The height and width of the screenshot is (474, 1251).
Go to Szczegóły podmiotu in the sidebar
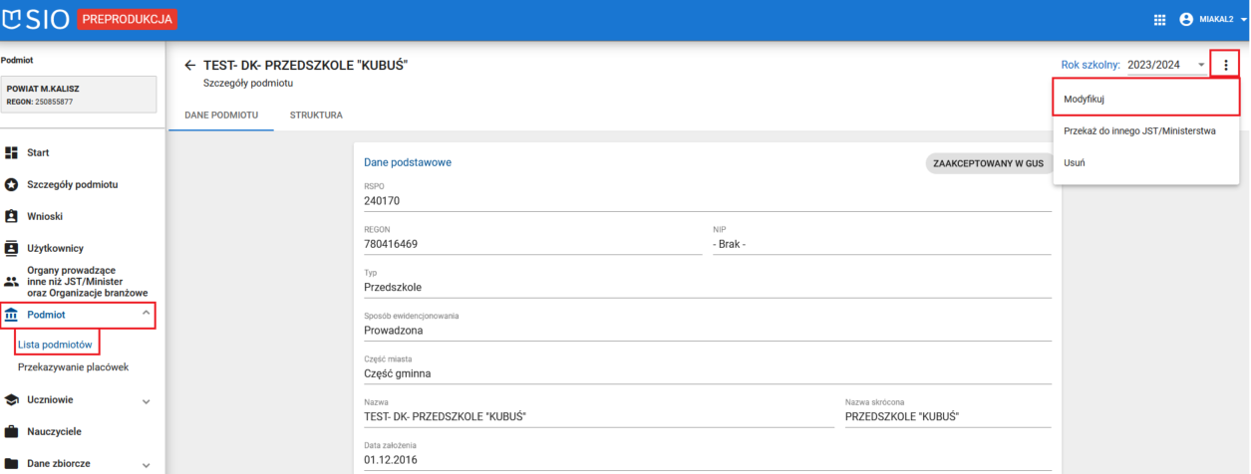(x=72, y=184)
